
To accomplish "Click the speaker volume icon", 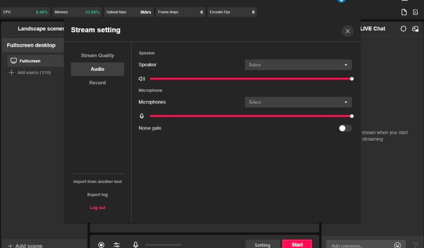I will point(142,79).
